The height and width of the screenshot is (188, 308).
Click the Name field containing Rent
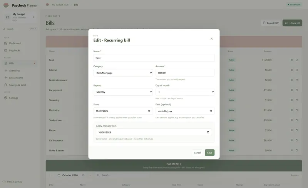154,58
